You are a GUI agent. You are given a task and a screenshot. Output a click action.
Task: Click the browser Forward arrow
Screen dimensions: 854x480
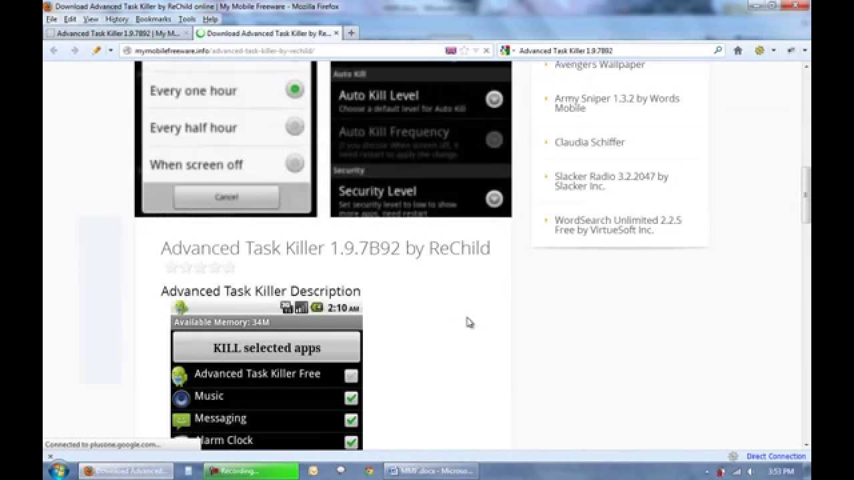tap(75, 50)
